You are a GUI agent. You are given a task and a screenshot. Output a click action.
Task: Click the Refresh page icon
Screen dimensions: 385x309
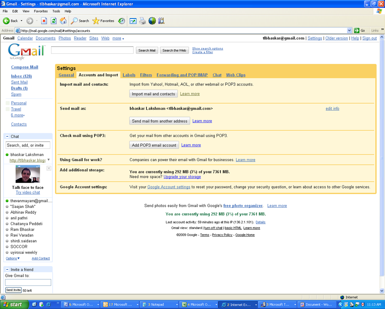(x=53, y=21)
